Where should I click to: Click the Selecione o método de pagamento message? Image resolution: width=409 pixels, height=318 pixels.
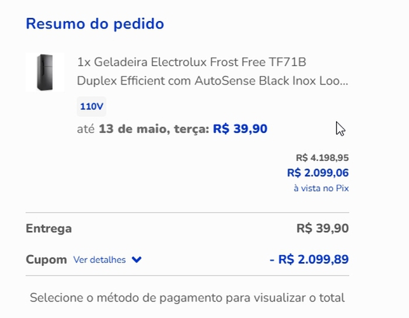187,297
